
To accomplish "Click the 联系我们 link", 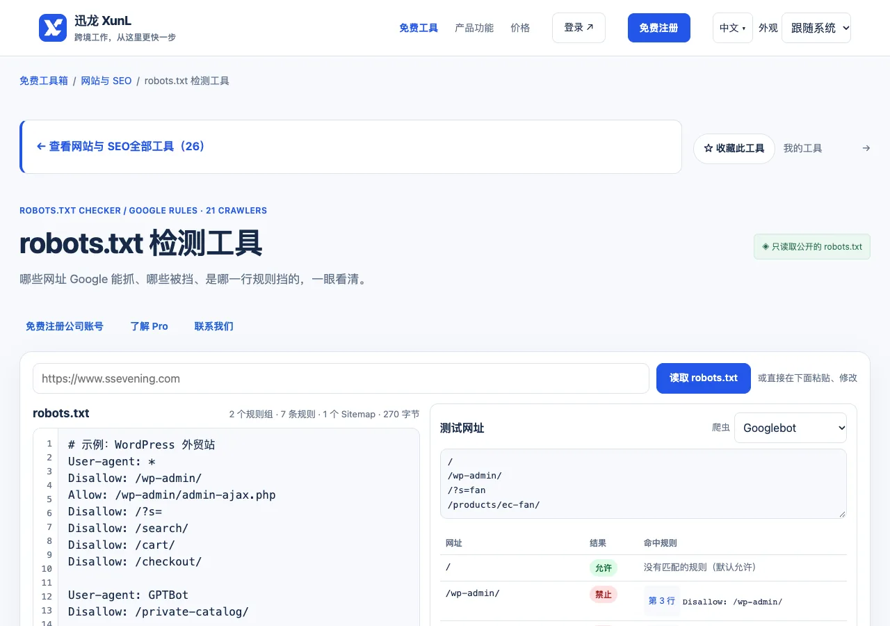I will [214, 326].
